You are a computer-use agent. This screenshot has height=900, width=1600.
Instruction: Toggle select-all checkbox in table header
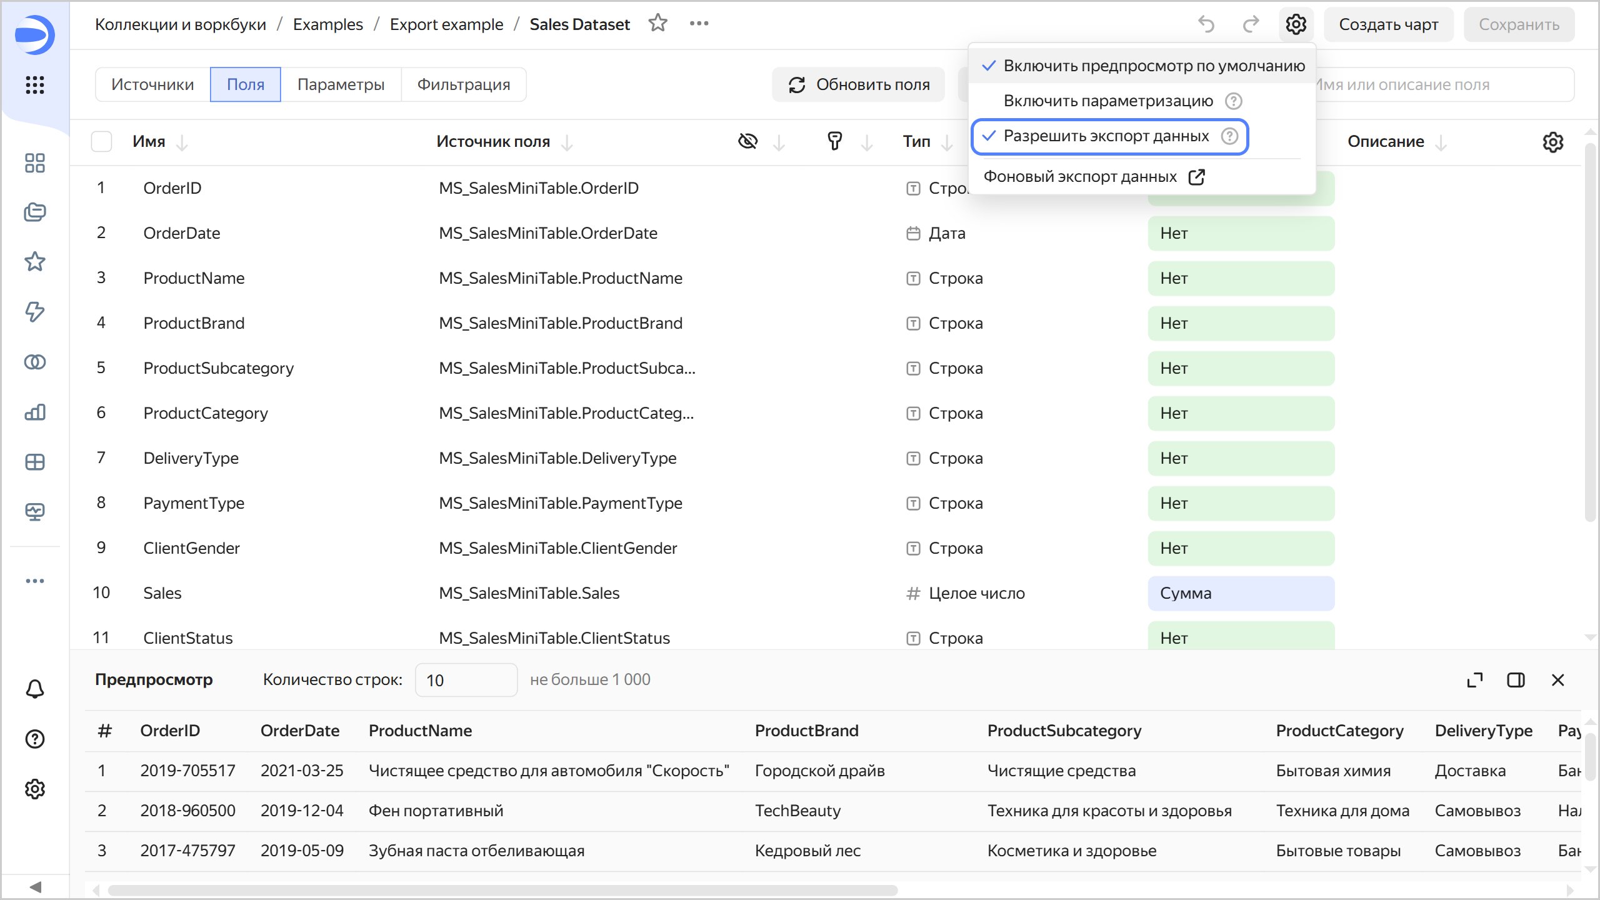(101, 142)
